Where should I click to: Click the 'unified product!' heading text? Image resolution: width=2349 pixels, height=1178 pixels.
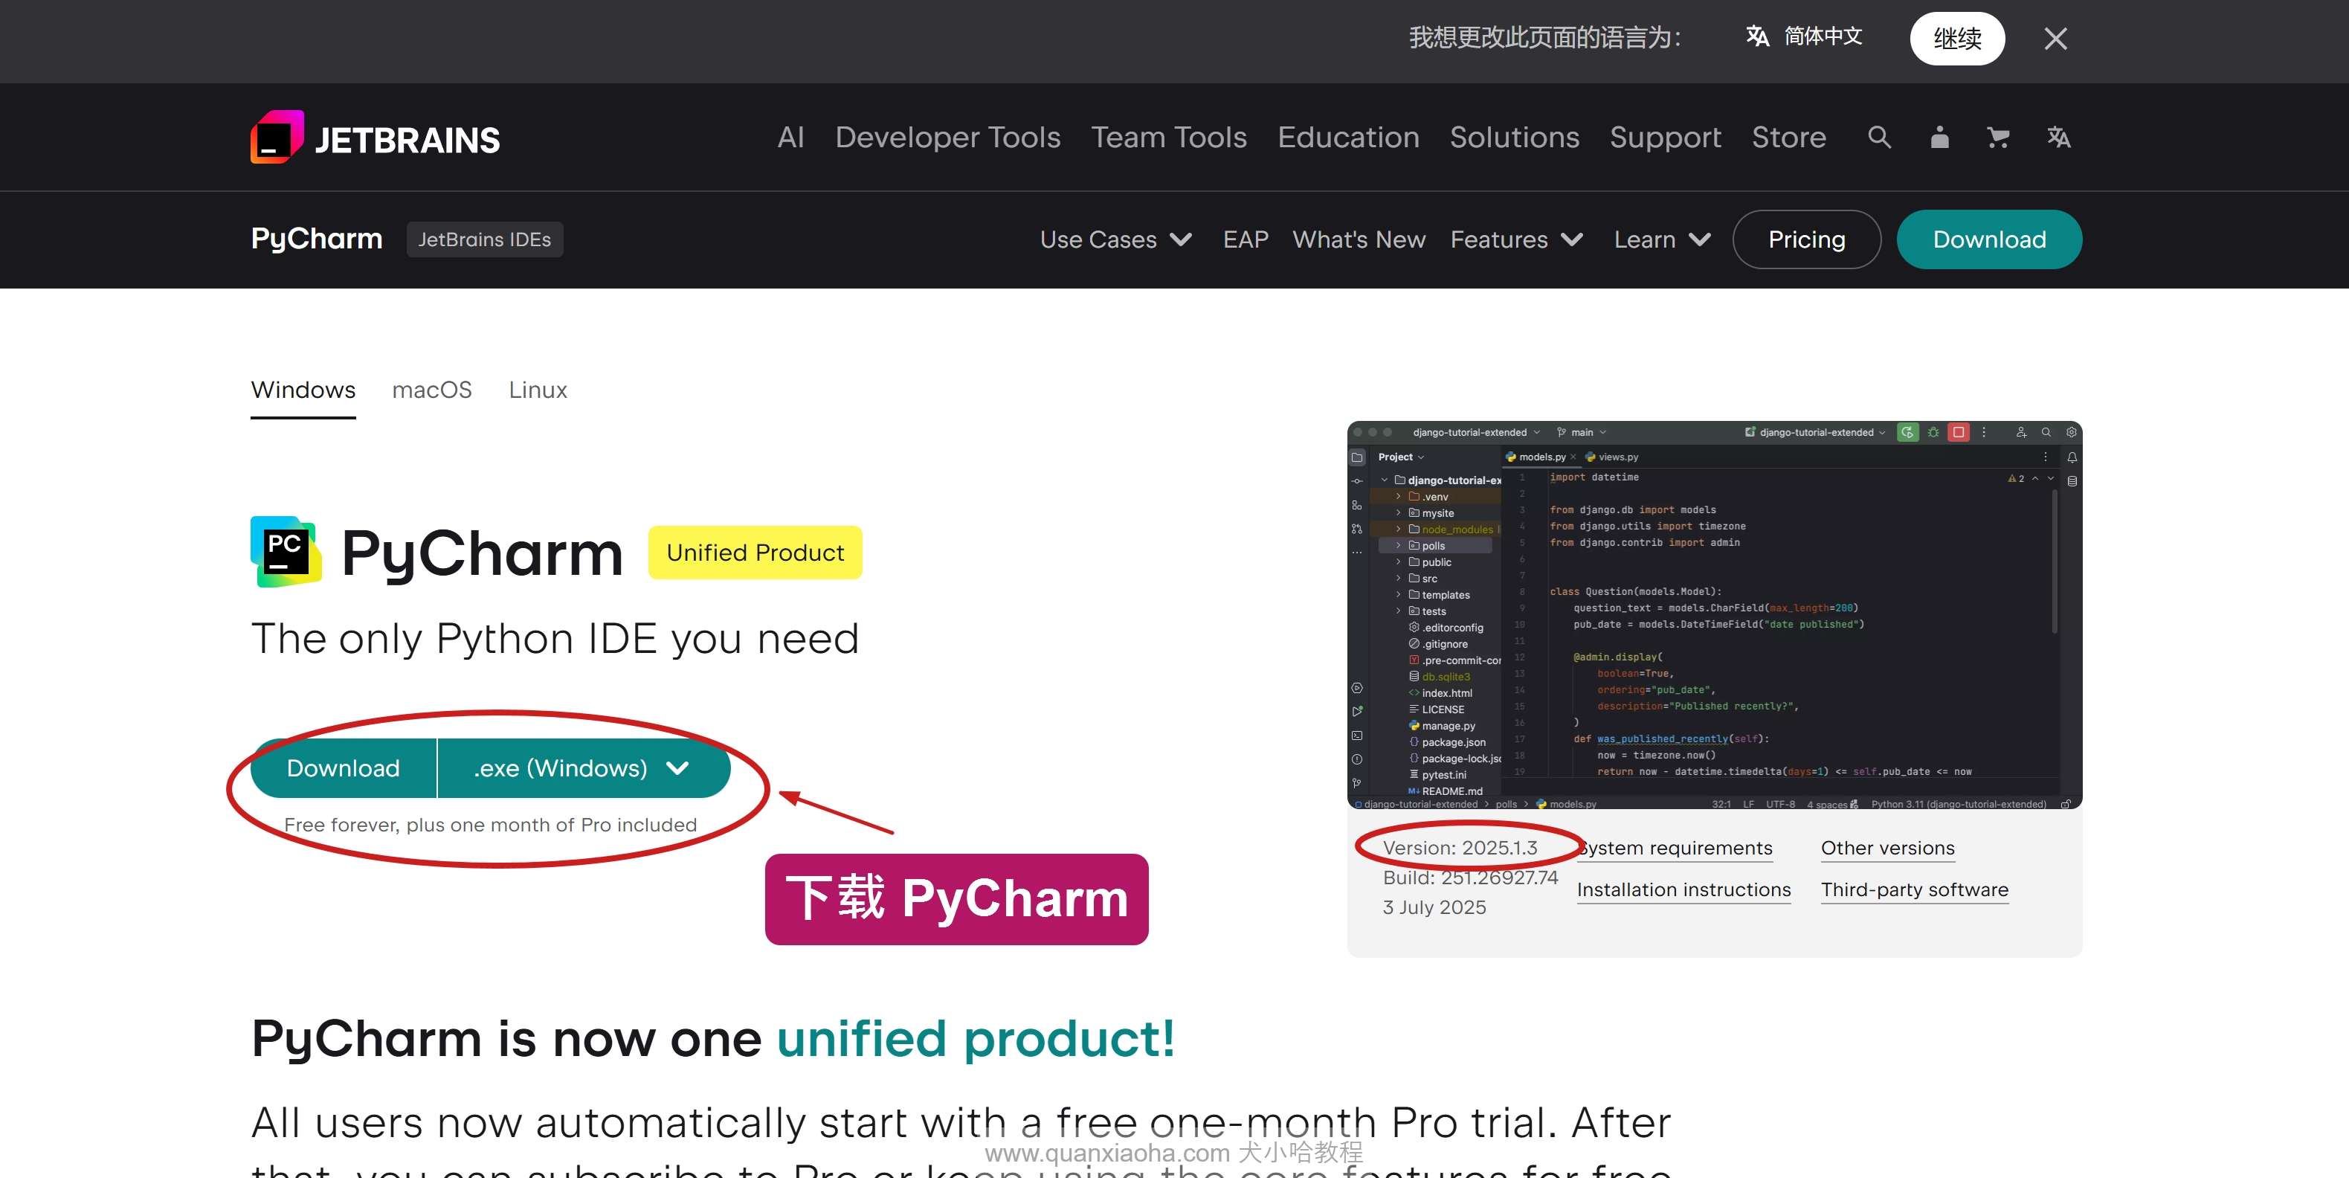point(975,1038)
